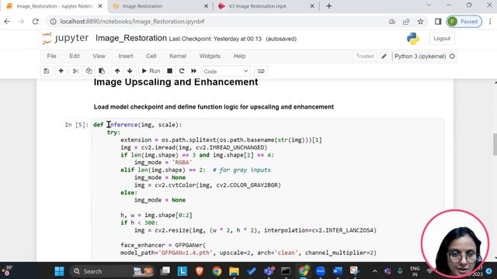This screenshot has height=279, width=497.
Task: Interrupt the kernel with stop icon
Action: coord(169,71)
